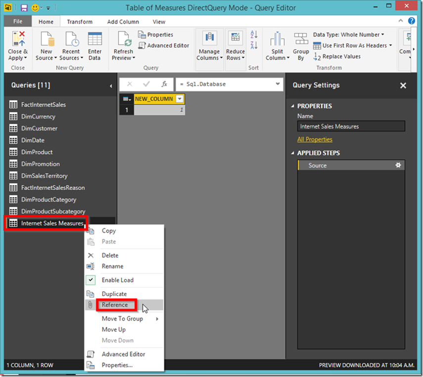Click the Split Column icon
Viewport: 423px width, 377px height.
point(278,39)
